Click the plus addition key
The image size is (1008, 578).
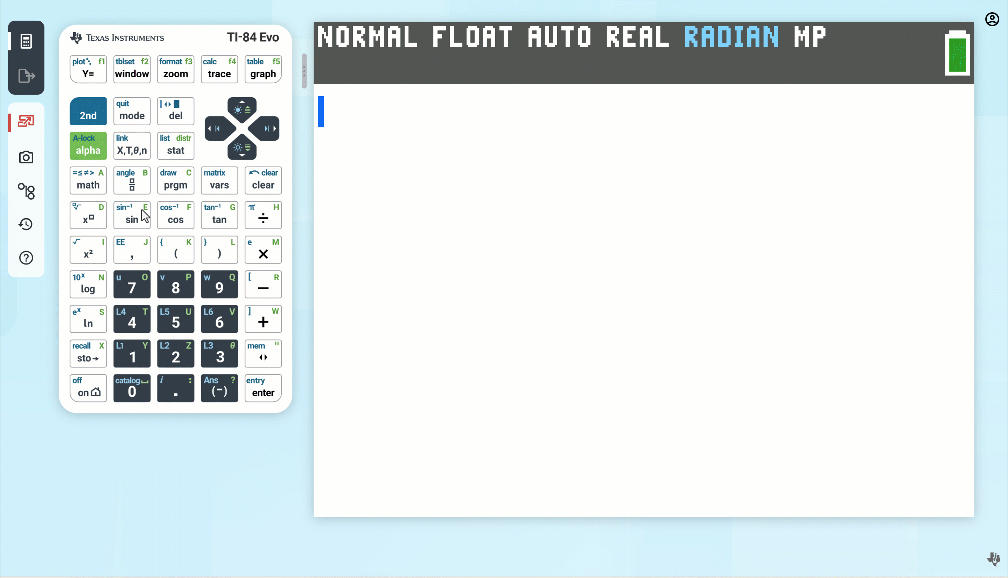[x=263, y=319]
